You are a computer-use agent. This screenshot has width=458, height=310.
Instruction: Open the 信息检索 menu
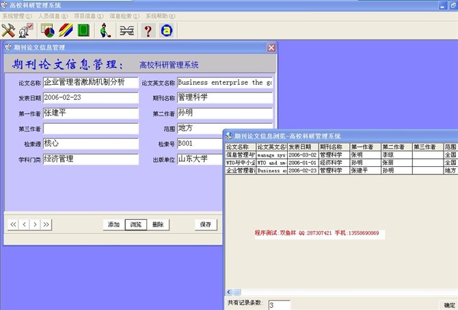(124, 16)
